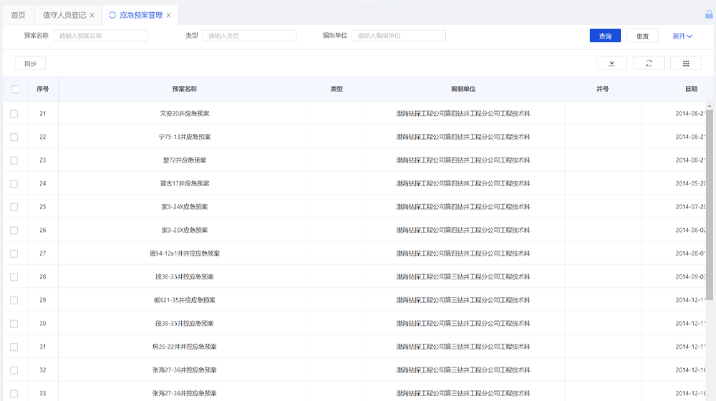Open the 值守人员登记 tab
The height and width of the screenshot is (401, 716).
[x=64, y=15]
